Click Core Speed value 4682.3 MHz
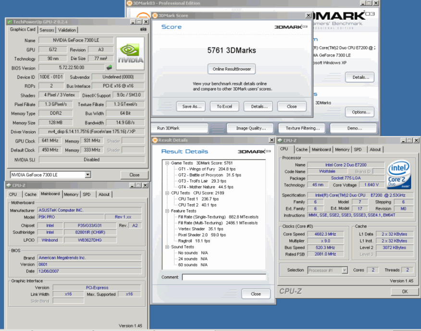Image resolution: width=421 pixels, height=331 pixels. click(325, 234)
